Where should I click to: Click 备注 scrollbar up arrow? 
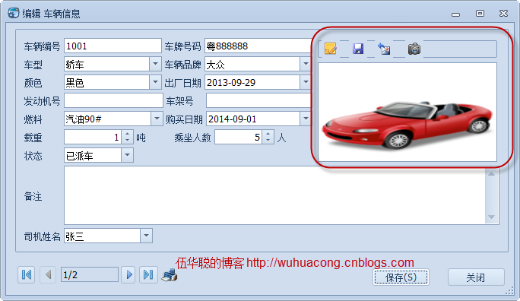pos(491,174)
